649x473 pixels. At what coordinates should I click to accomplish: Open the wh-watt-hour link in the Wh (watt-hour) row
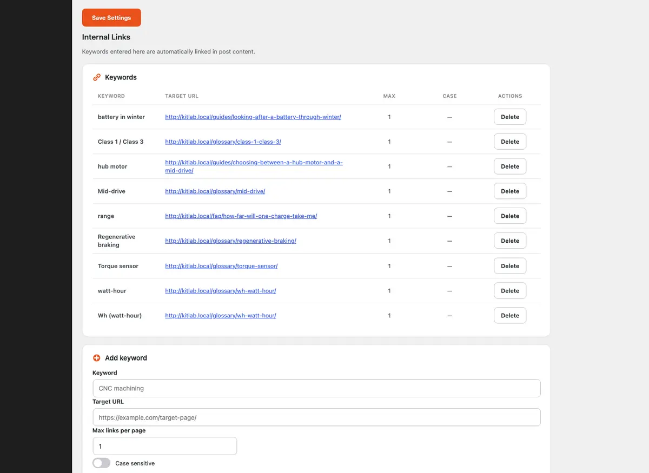(221, 316)
